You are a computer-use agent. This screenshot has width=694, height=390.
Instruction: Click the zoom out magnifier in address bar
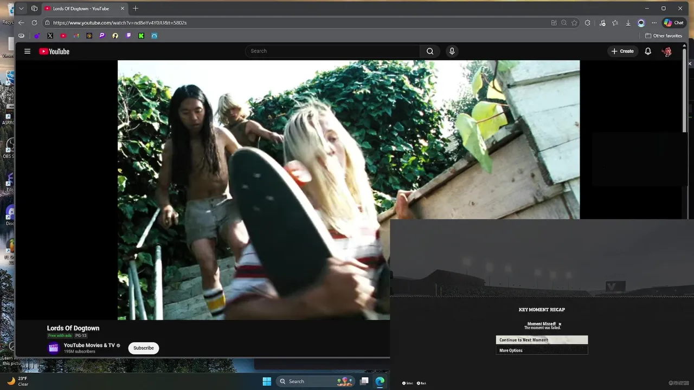(x=564, y=23)
